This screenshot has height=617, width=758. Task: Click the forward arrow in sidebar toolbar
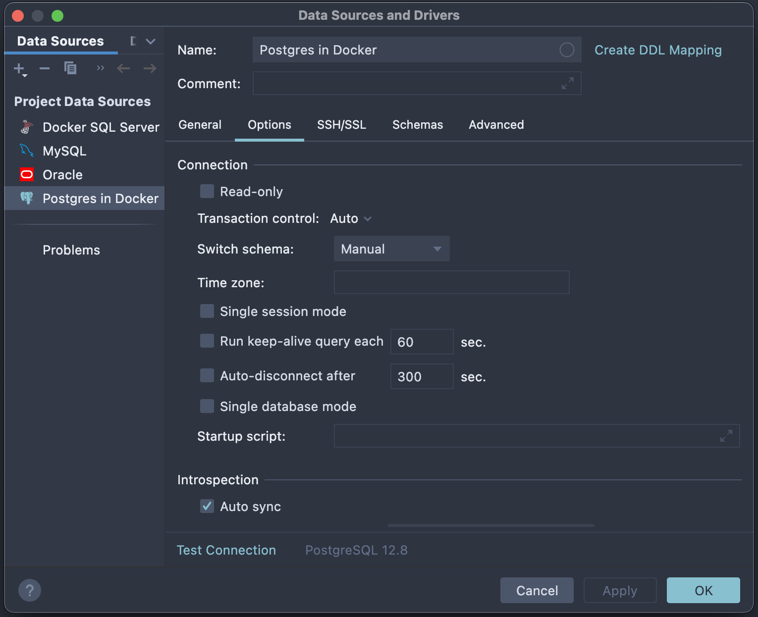point(150,68)
